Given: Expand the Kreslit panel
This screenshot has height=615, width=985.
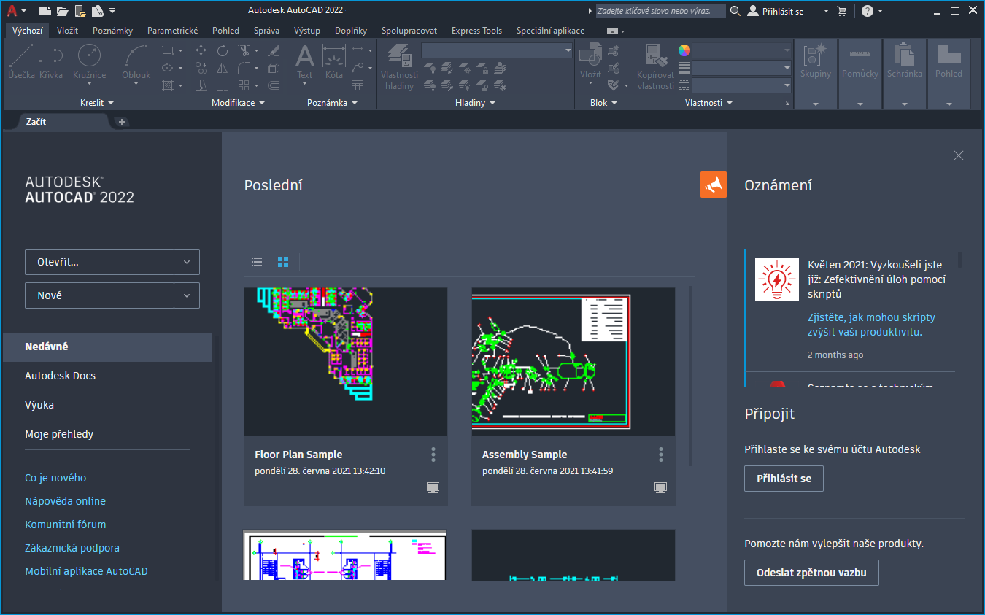Looking at the screenshot, I should [x=97, y=103].
